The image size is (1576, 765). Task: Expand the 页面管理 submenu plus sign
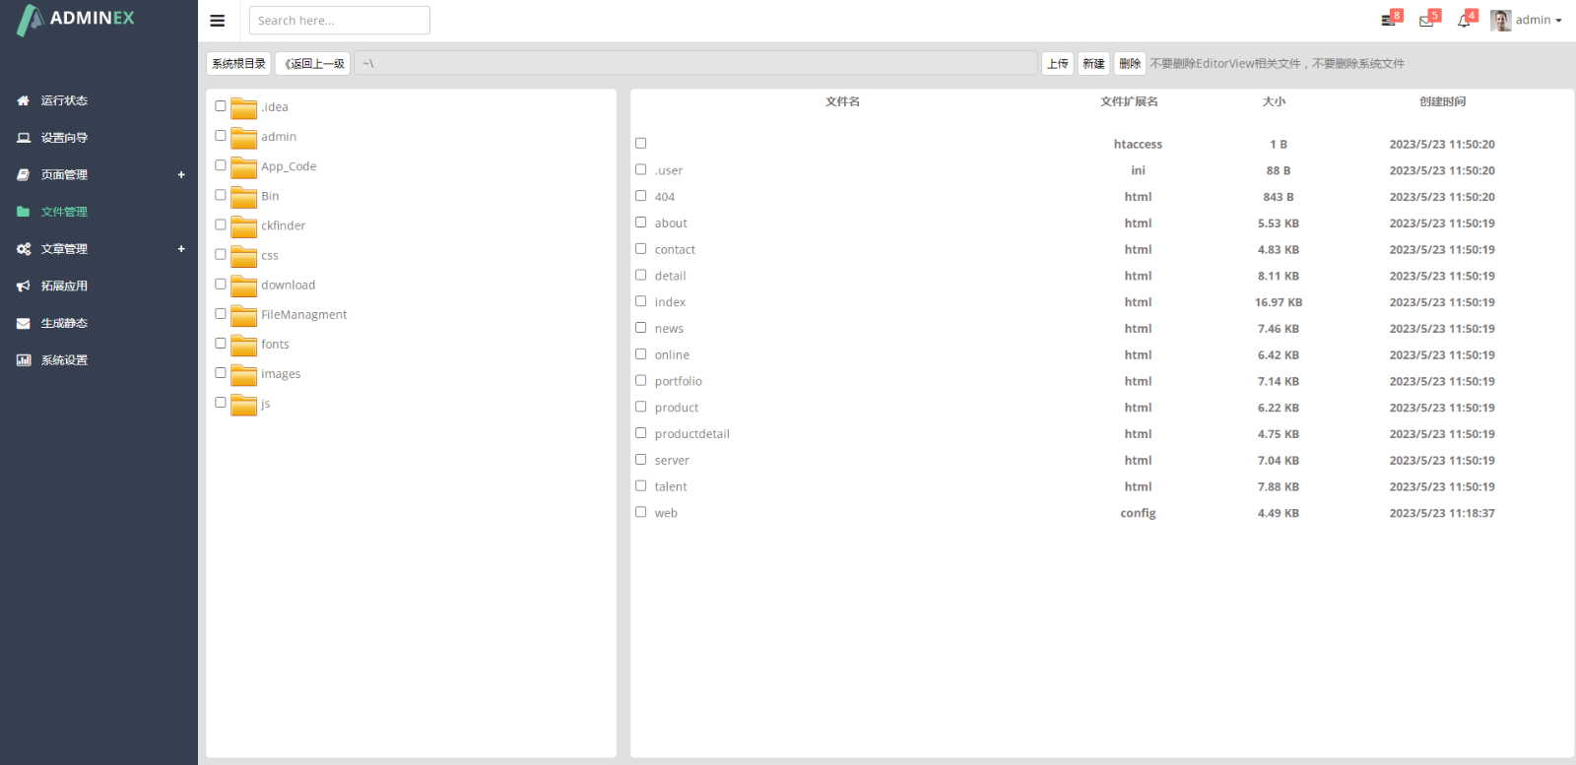[x=181, y=175]
